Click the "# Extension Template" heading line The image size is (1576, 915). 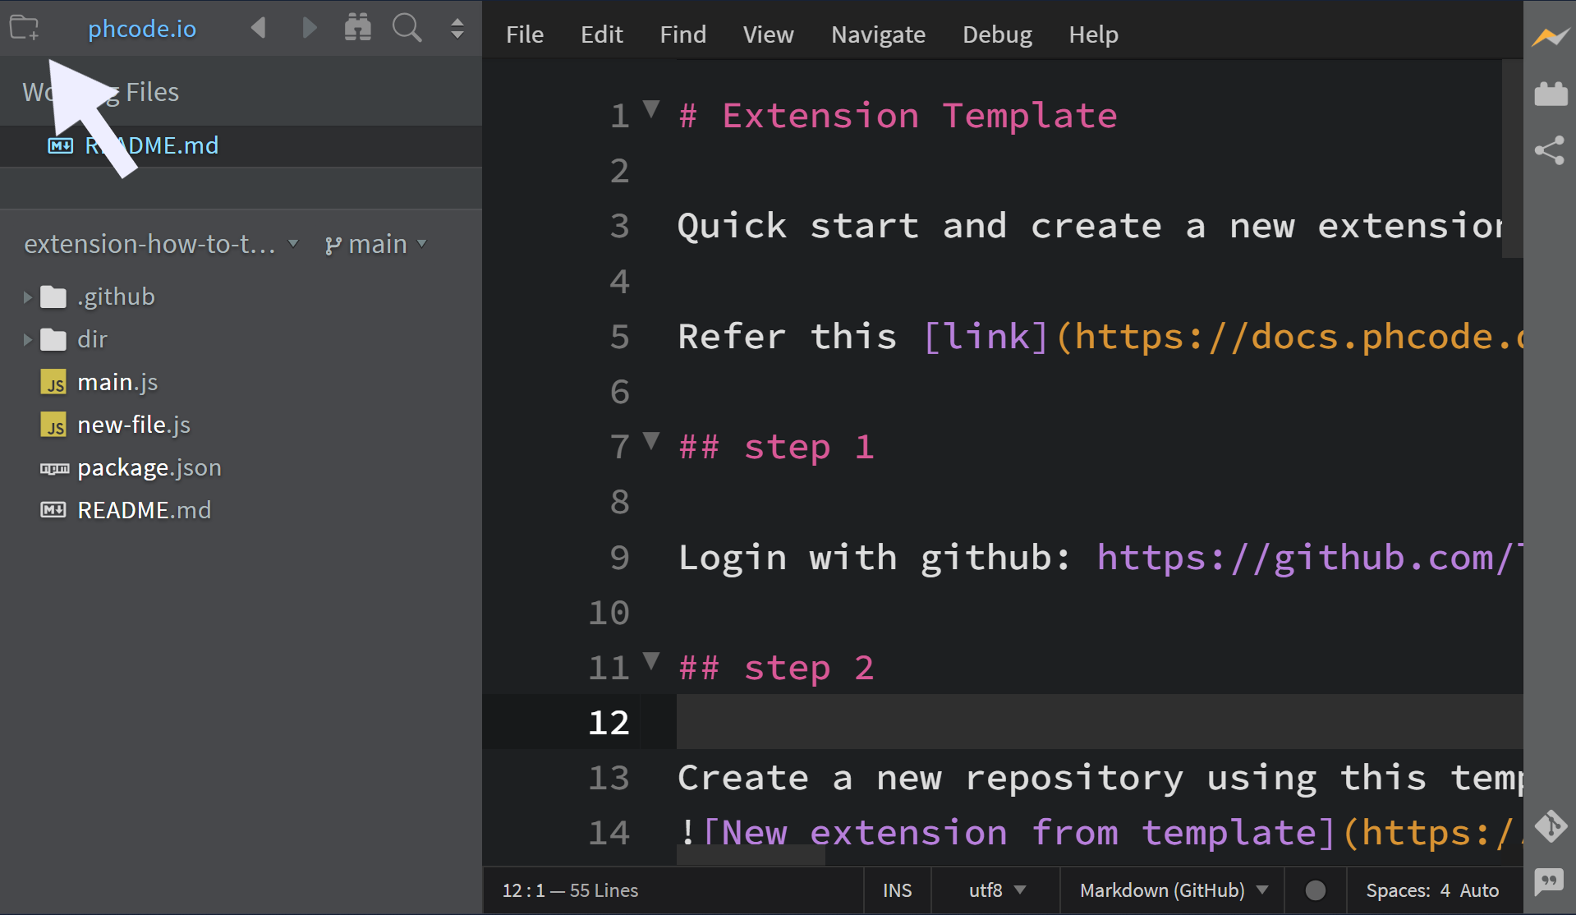click(x=898, y=116)
